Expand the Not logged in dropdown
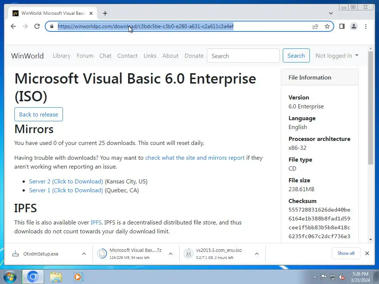Viewport: 379px width, 284px height. point(337,56)
